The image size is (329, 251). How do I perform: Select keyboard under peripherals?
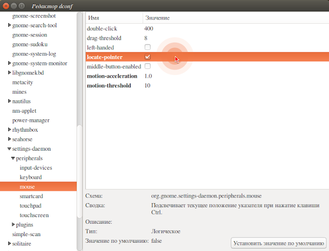tap(31, 177)
